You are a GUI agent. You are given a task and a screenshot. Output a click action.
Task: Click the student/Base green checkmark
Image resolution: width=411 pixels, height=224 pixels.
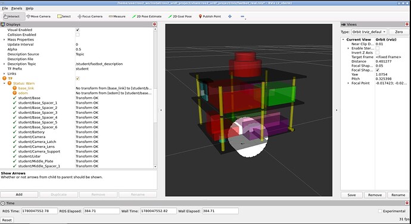[14, 98]
